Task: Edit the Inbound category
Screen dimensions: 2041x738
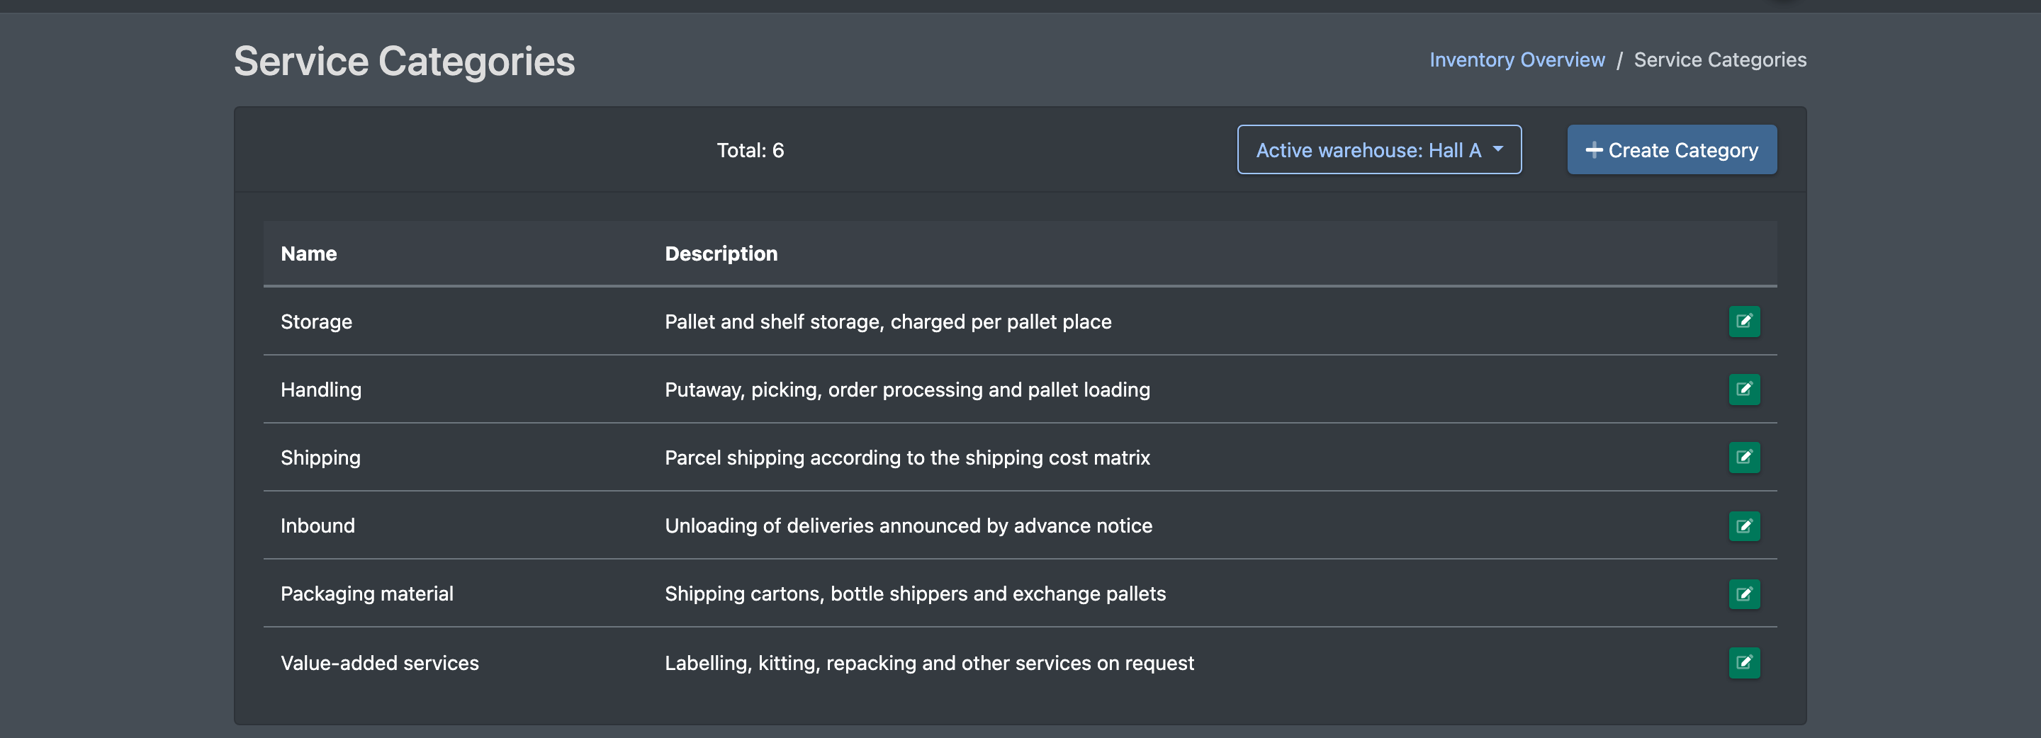Action: click(1744, 526)
